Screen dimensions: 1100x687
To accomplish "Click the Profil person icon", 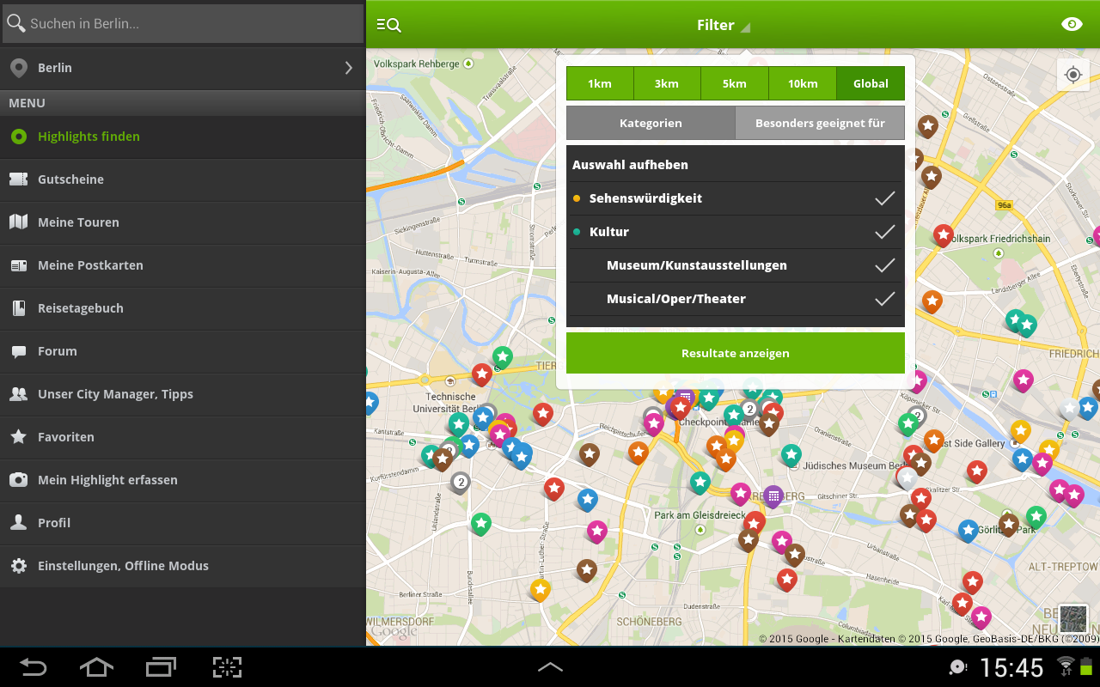I will click(x=18, y=522).
